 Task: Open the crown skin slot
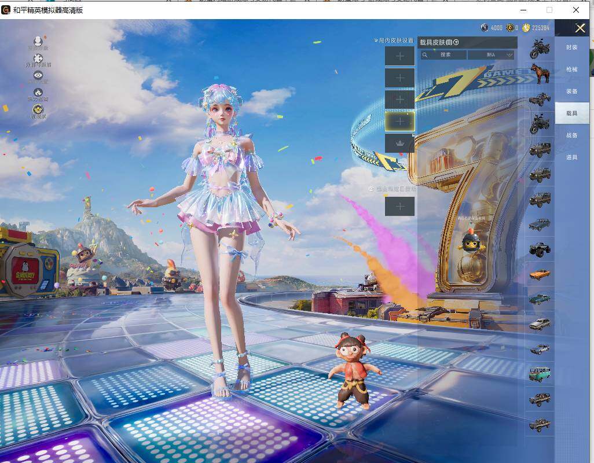tap(399, 143)
